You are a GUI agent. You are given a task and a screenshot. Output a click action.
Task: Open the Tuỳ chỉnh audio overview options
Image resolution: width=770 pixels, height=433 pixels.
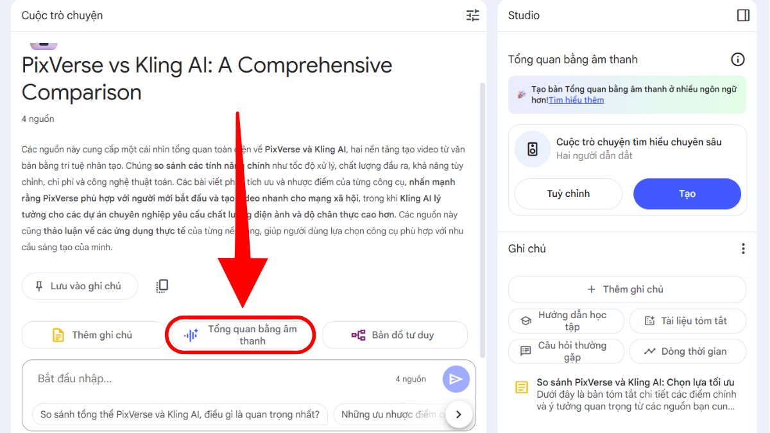569,194
